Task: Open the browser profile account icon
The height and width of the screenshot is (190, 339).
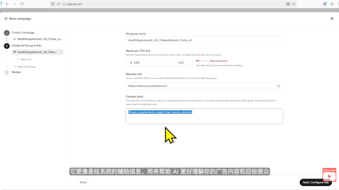Action: [x=325, y=4]
